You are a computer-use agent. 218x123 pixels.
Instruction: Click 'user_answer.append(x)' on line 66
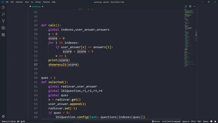(67, 104)
